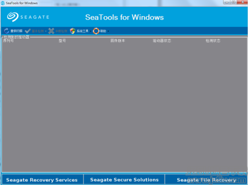
Task: Expand the 基本检测 dropdown arrow
Action: pyautogui.click(x=46, y=31)
